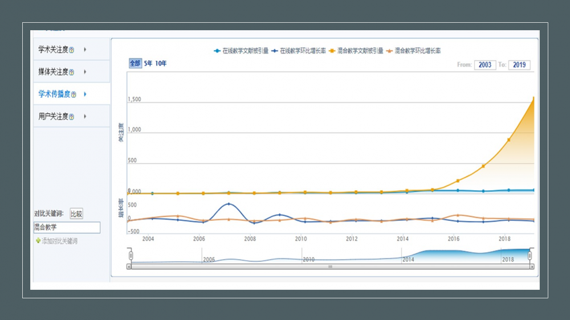This screenshot has width=570, height=320.
Task: Click the 比较 button
Action: (x=76, y=214)
